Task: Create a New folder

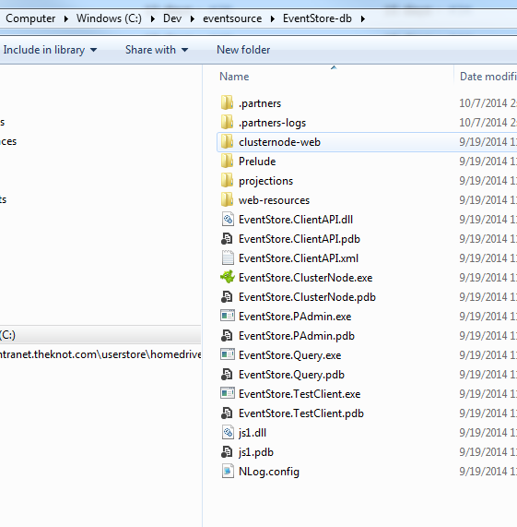Action: [x=243, y=50]
